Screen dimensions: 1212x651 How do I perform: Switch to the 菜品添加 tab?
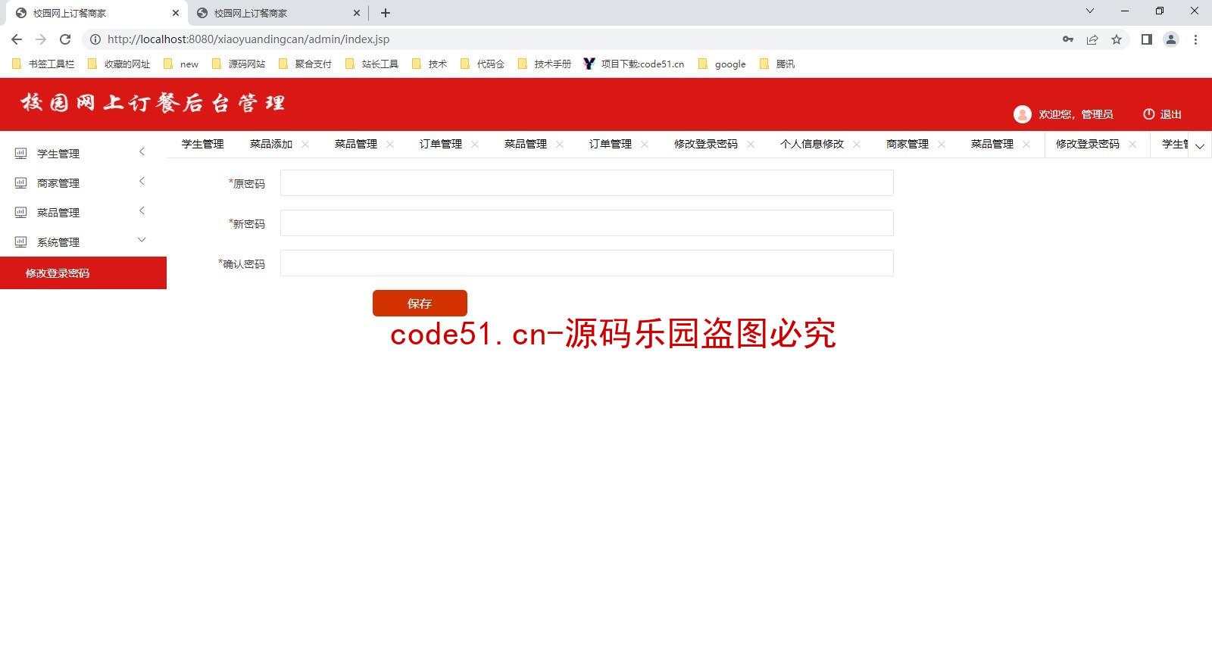[271, 144]
